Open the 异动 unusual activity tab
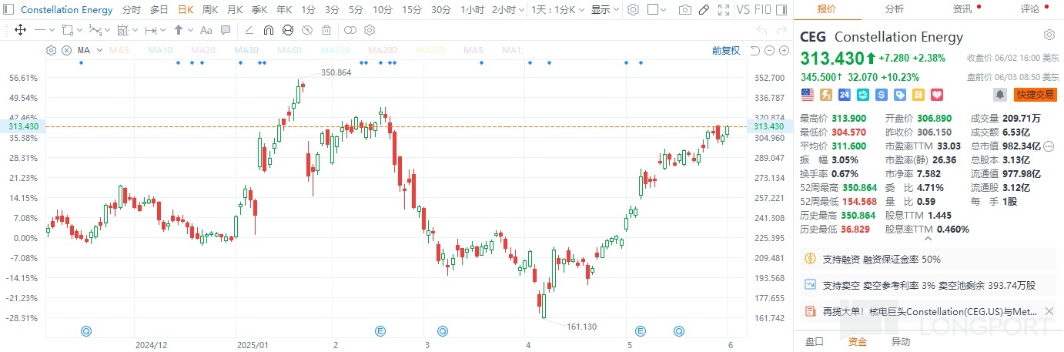 coord(900,341)
